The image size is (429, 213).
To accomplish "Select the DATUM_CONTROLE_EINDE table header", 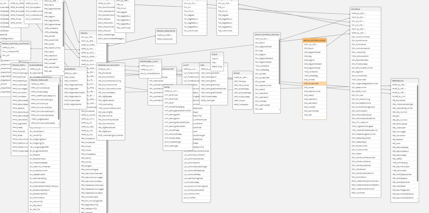I will [x=314, y=40].
